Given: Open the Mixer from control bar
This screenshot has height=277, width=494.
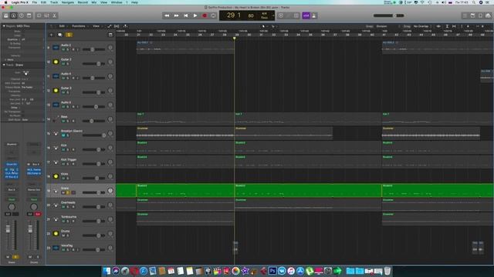Looking at the screenshot, I should [x=46, y=15].
